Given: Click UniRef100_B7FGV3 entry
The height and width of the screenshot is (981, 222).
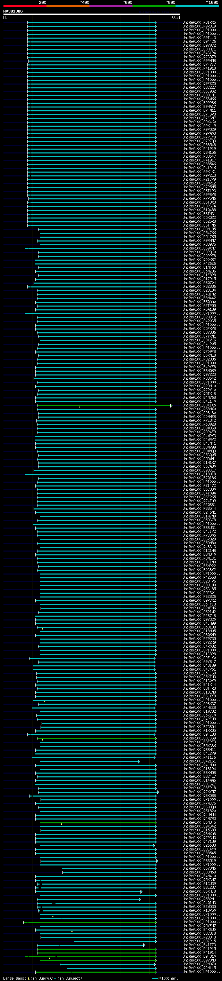Looking at the screenshot, I should pos(199,114).
